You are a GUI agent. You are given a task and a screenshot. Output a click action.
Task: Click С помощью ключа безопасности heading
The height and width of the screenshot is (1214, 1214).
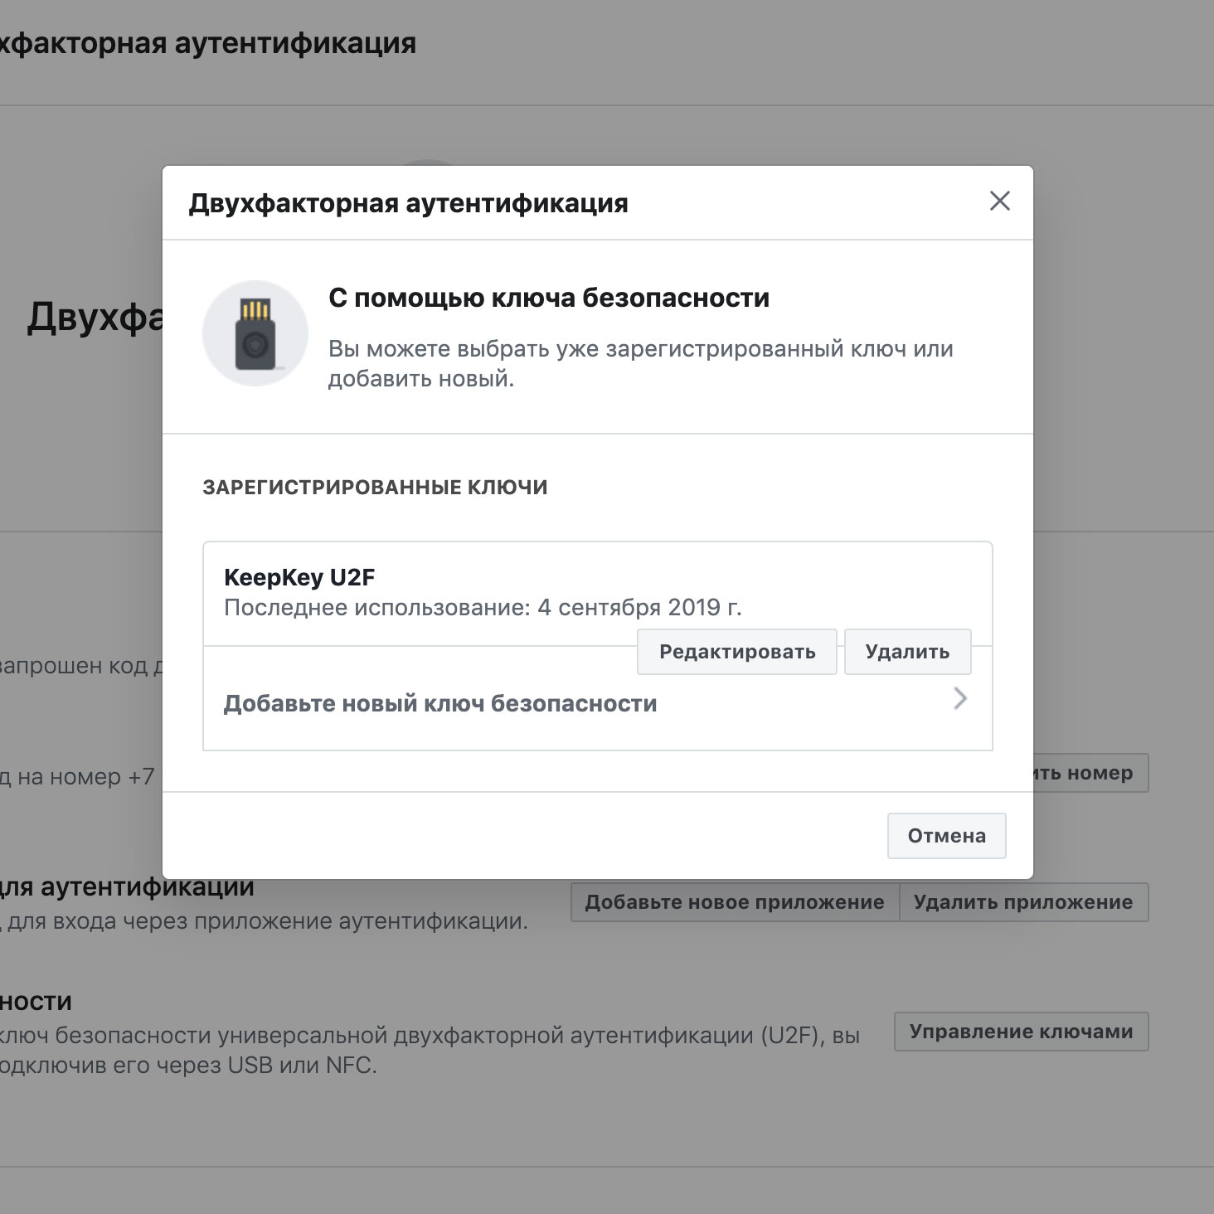549,298
